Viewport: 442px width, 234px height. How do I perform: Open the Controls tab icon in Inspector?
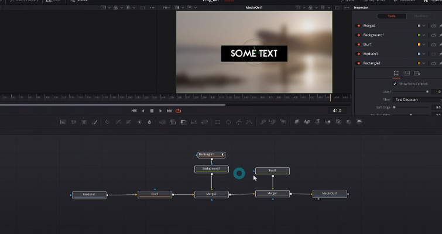pos(396,73)
